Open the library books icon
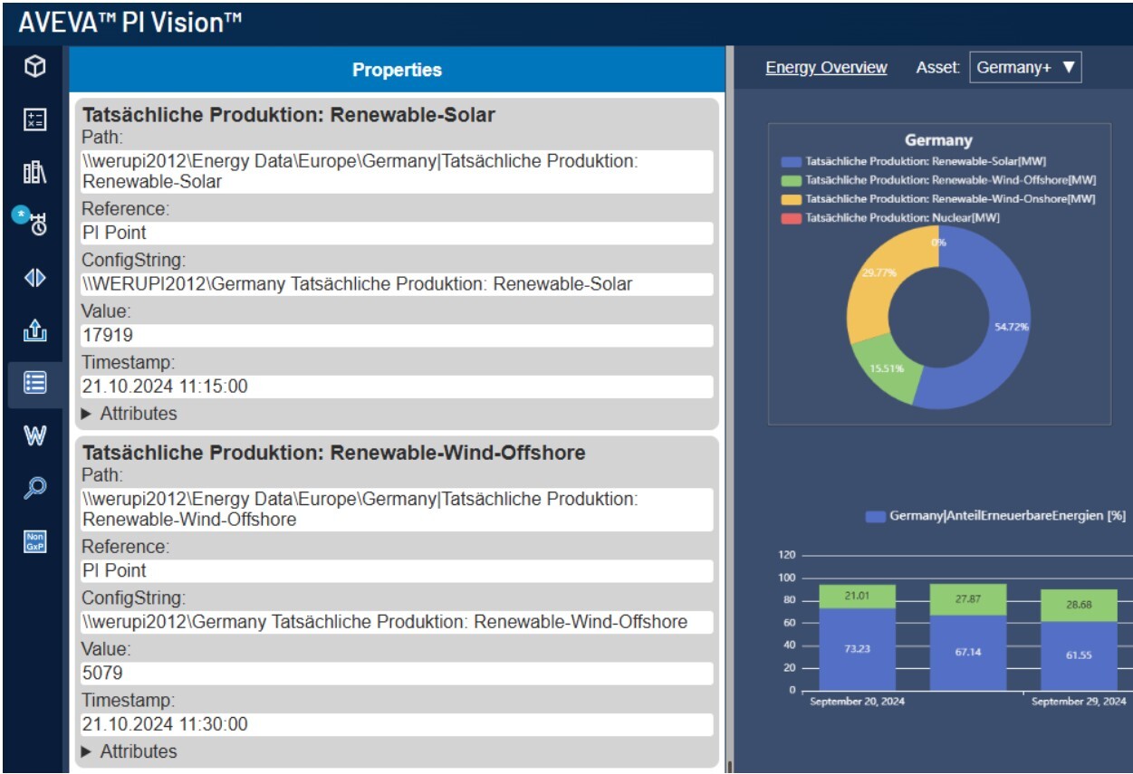The height and width of the screenshot is (774, 1133). pos(34,172)
